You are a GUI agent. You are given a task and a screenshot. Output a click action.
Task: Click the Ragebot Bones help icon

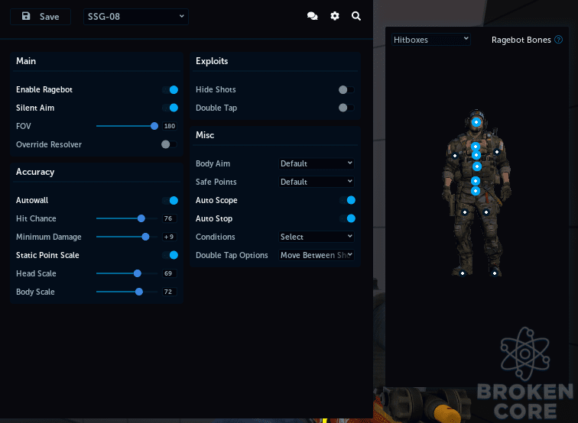point(558,40)
